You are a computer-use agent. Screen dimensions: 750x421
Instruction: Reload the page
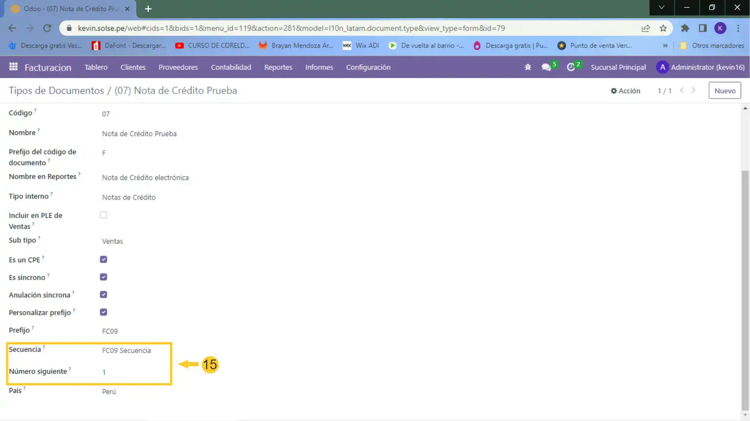click(47, 28)
